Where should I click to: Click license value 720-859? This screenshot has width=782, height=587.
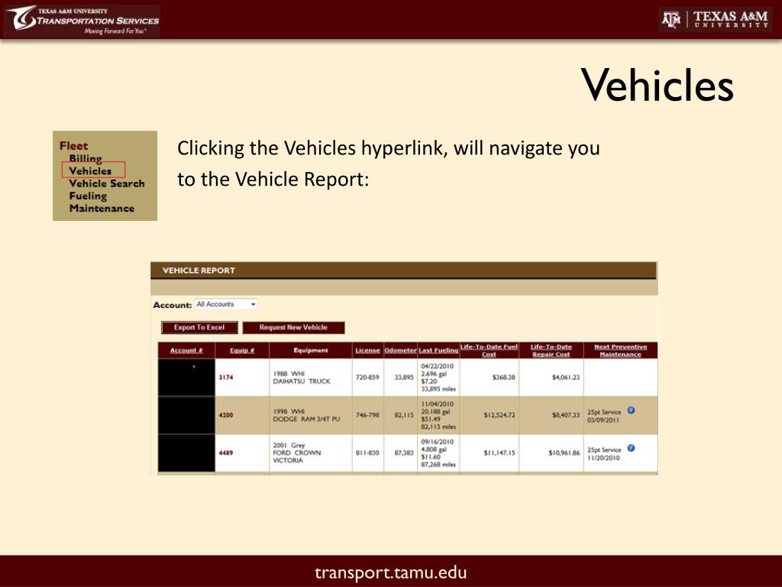click(367, 378)
